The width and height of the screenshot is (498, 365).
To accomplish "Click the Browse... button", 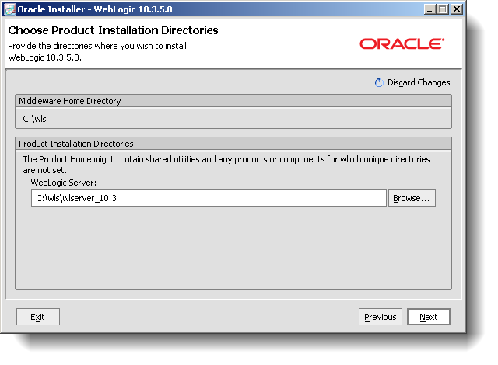I will click(x=412, y=198).
